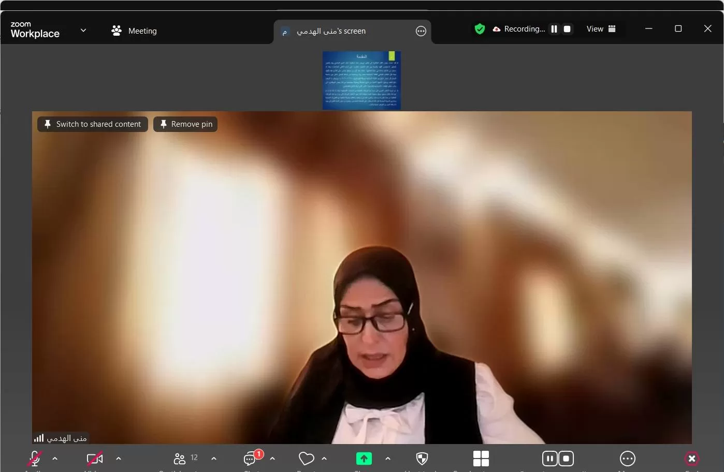Click the heart Reactions icon
724x472 pixels.
[306, 459]
